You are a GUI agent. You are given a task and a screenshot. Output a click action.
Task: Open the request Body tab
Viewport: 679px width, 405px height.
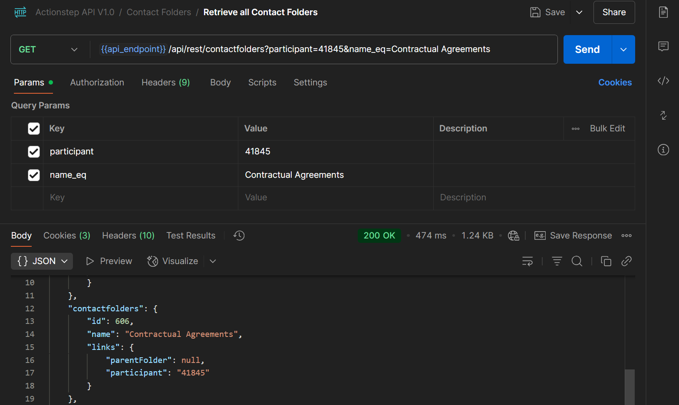[221, 82]
